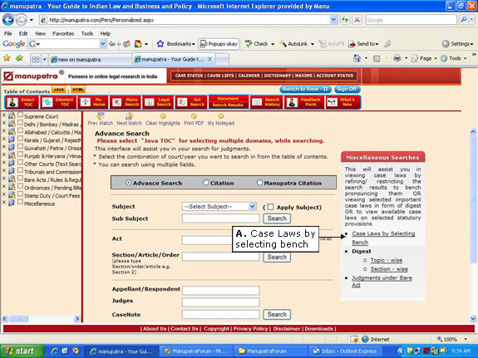Click the Sign Off button
Screen dimensions: 478x358
coord(347,89)
